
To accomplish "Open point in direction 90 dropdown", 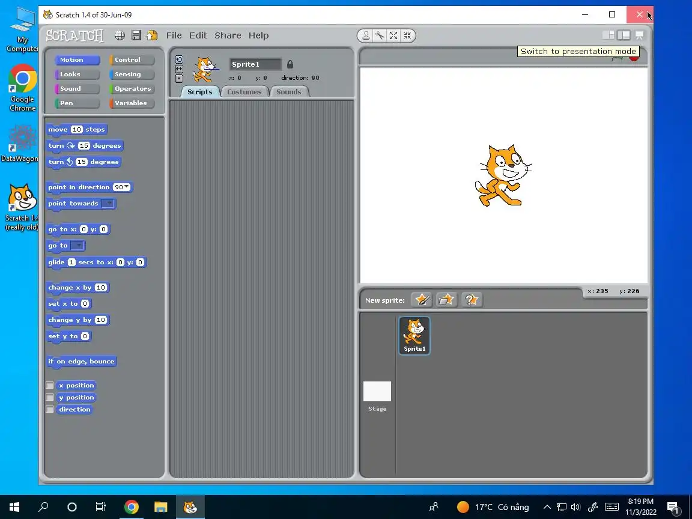I will pyautogui.click(x=127, y=187).
